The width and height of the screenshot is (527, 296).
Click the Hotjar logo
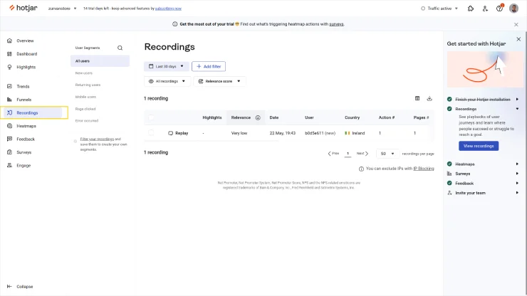pyautogui.click(x=24, y=8)
